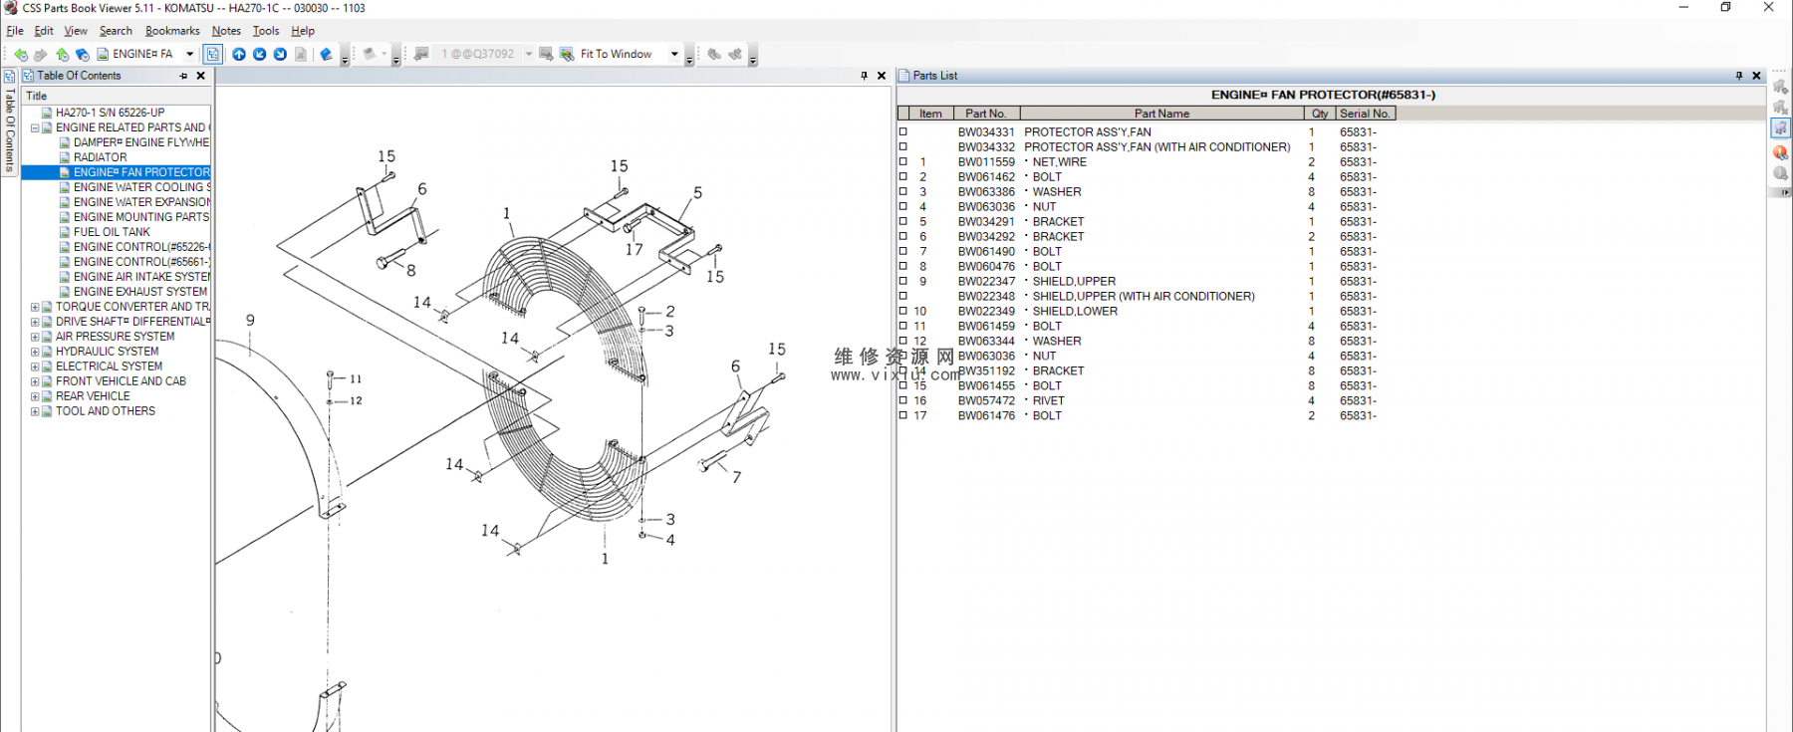Sort by Part Name column header
Viewport: 1793px width, 732px height.
tap(1161, 114)
